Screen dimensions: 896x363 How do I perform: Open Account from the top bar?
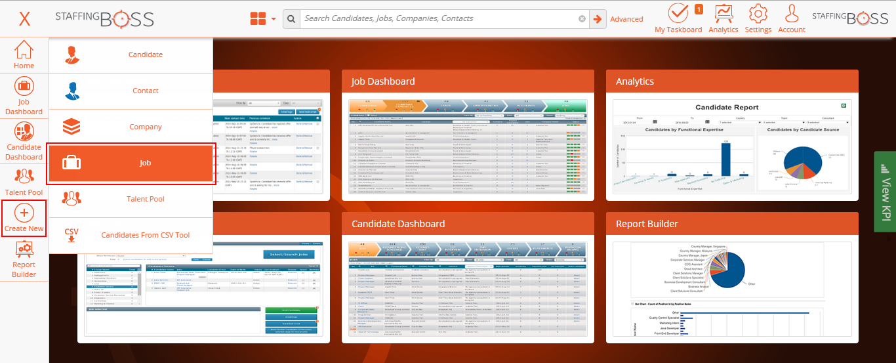tap(792, 18)
